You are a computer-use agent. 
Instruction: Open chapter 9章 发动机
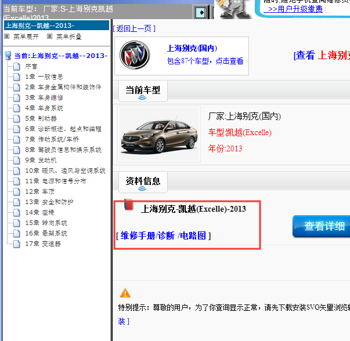click(41, 161)
